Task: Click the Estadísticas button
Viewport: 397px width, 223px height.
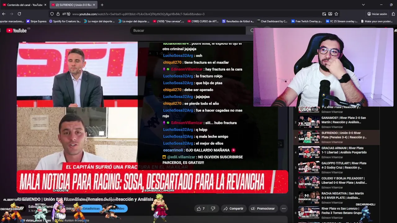Action: (91, 208)
